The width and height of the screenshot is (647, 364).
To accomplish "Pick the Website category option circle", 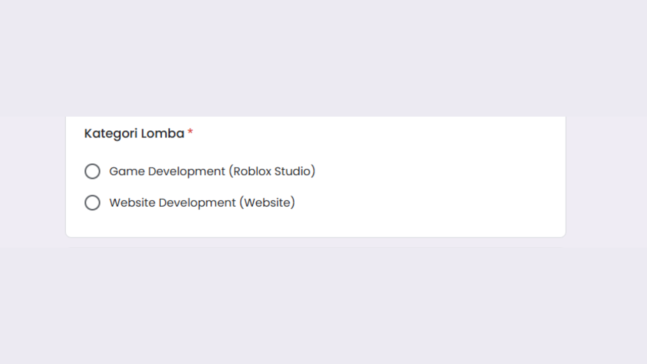I will 93,203.
